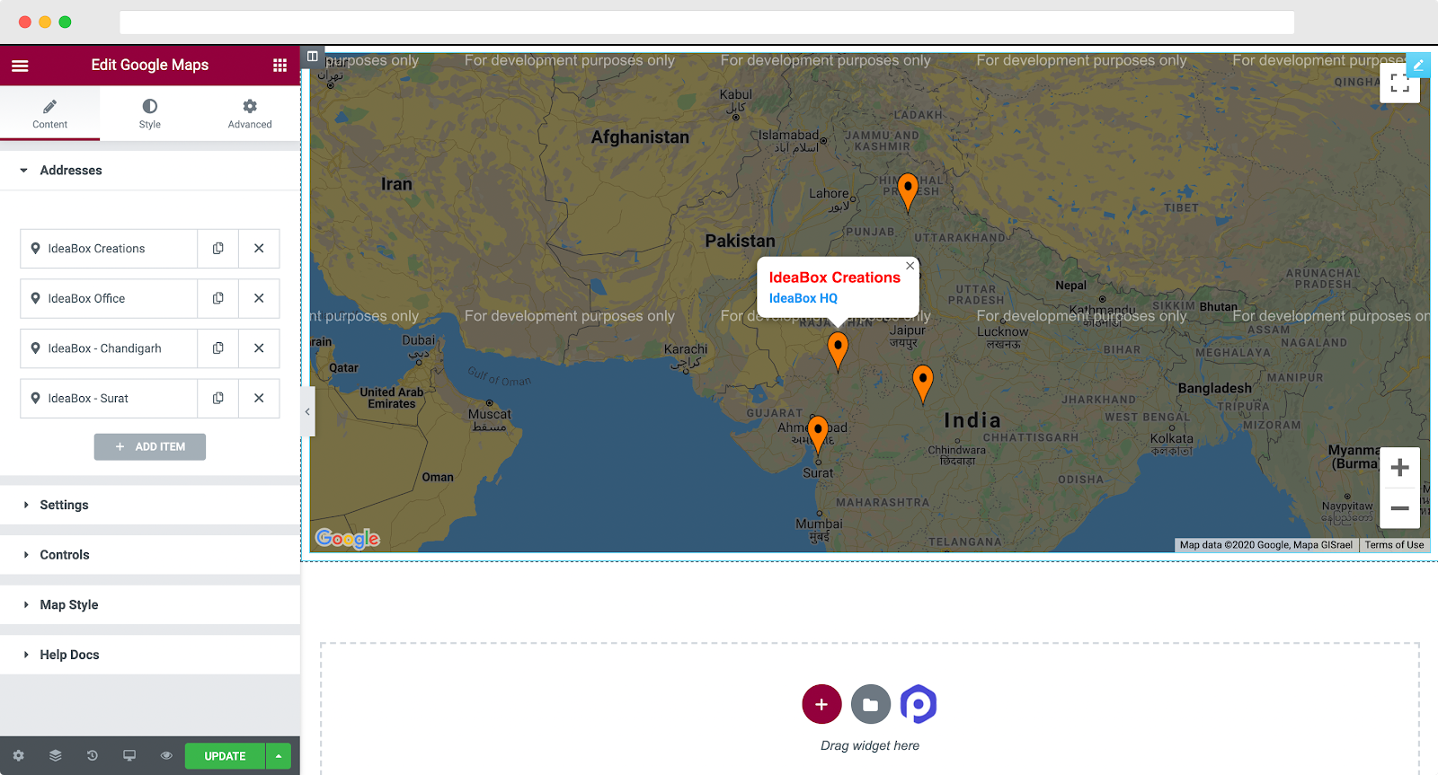Switch to the Style tab
1438x775 pixels.
coord(150,113)
